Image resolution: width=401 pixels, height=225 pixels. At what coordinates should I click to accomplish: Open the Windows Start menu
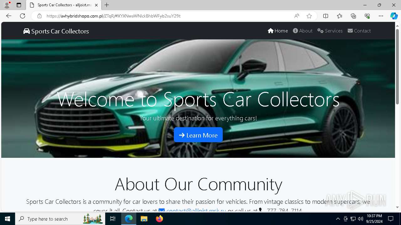8,219
